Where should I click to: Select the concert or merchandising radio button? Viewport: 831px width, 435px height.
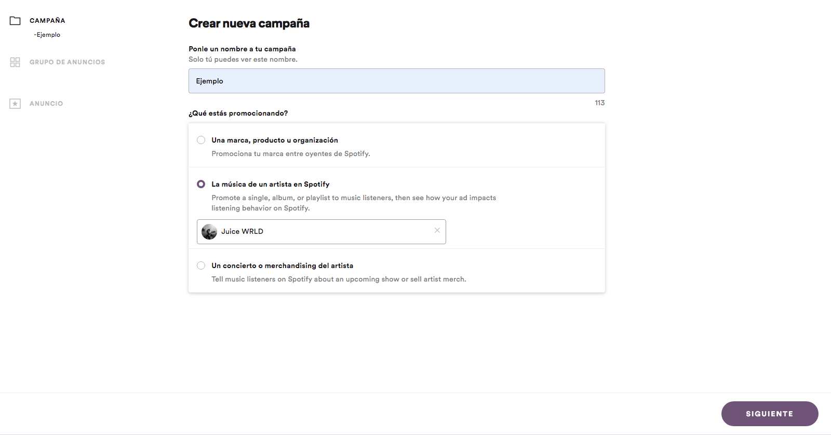click(201, 265)
